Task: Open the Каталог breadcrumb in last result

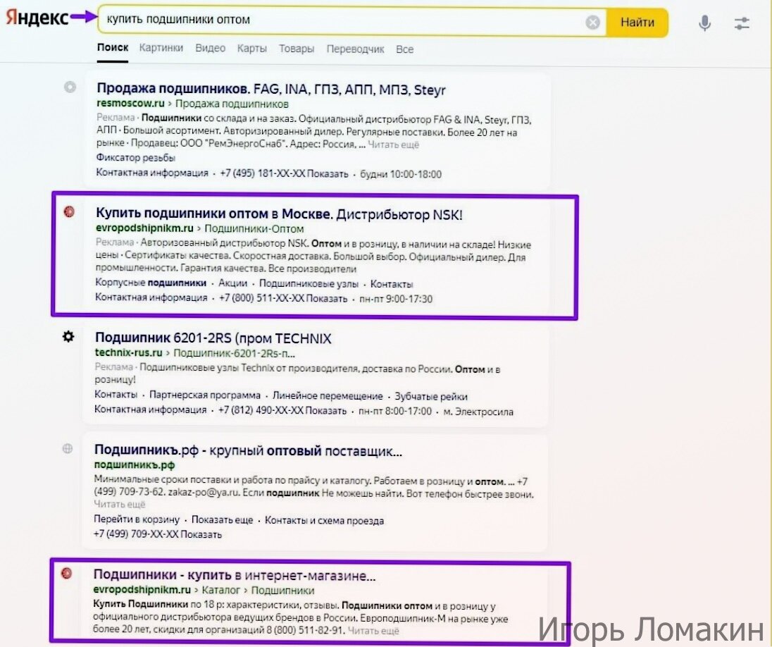Action: 221,590
